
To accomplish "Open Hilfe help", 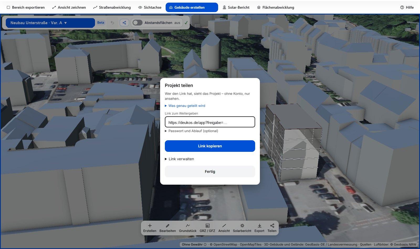I will (407, 7).
